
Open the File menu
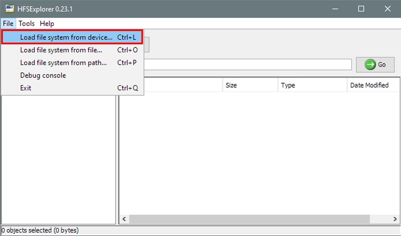click(8, 24)
